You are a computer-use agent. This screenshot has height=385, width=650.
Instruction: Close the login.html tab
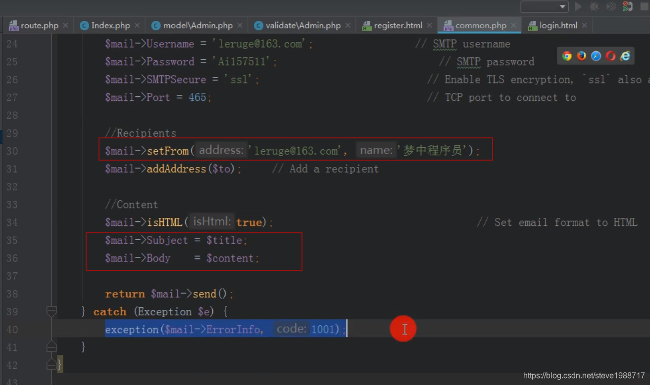(585, 25)
